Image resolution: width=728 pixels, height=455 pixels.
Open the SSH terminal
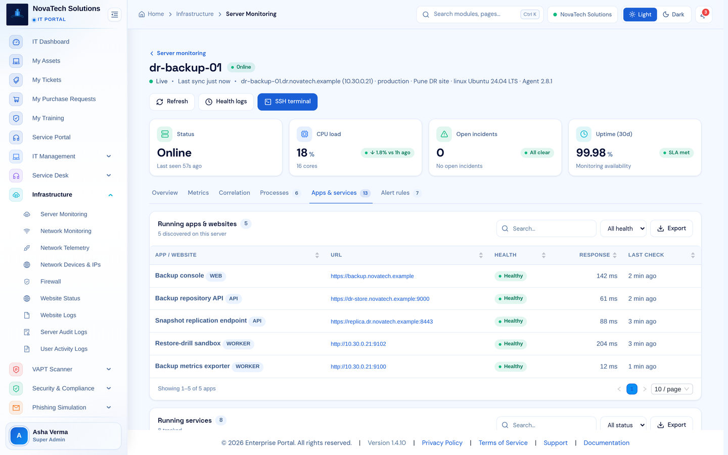(288, 102)
